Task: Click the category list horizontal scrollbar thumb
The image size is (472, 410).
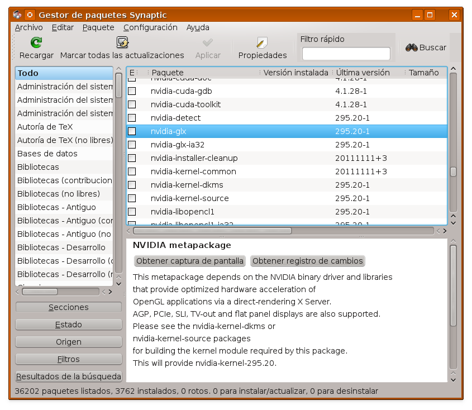Action: point(40,292)
